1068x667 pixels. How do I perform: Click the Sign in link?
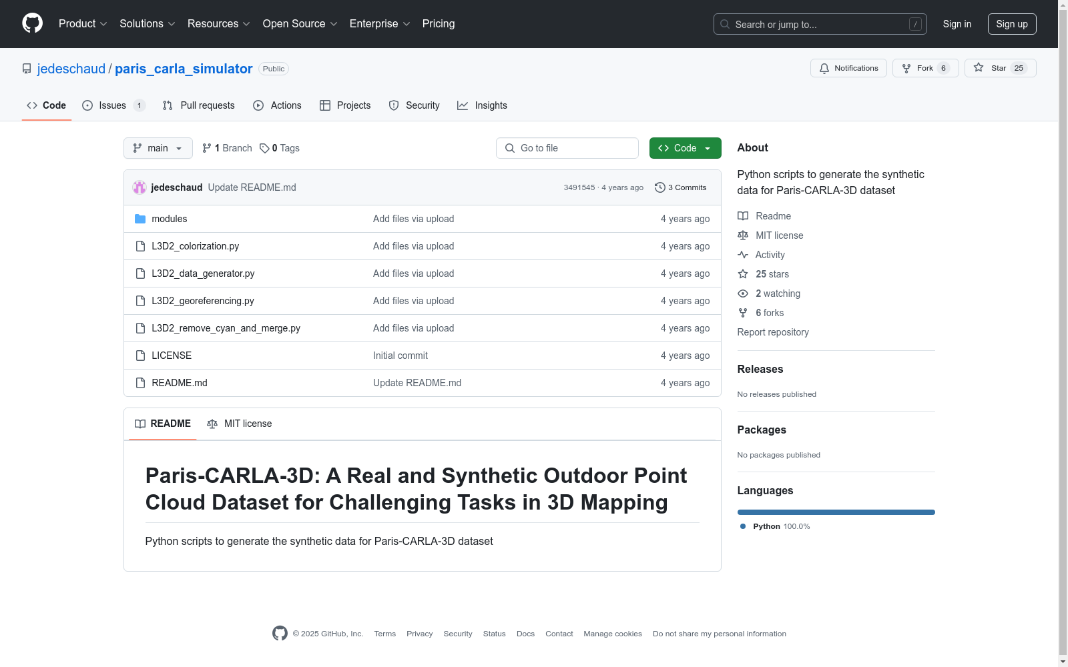click(x=957, y=24)
